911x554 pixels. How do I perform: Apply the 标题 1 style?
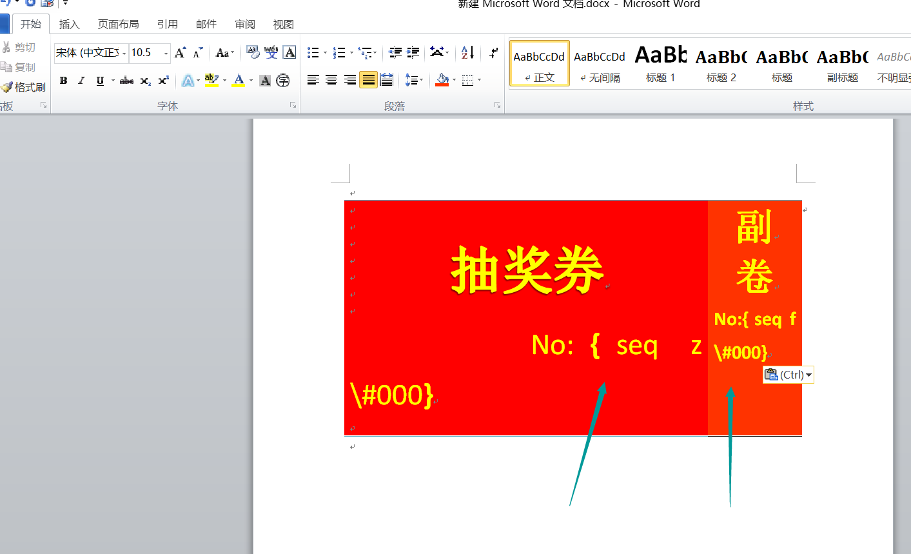point(660,63)
